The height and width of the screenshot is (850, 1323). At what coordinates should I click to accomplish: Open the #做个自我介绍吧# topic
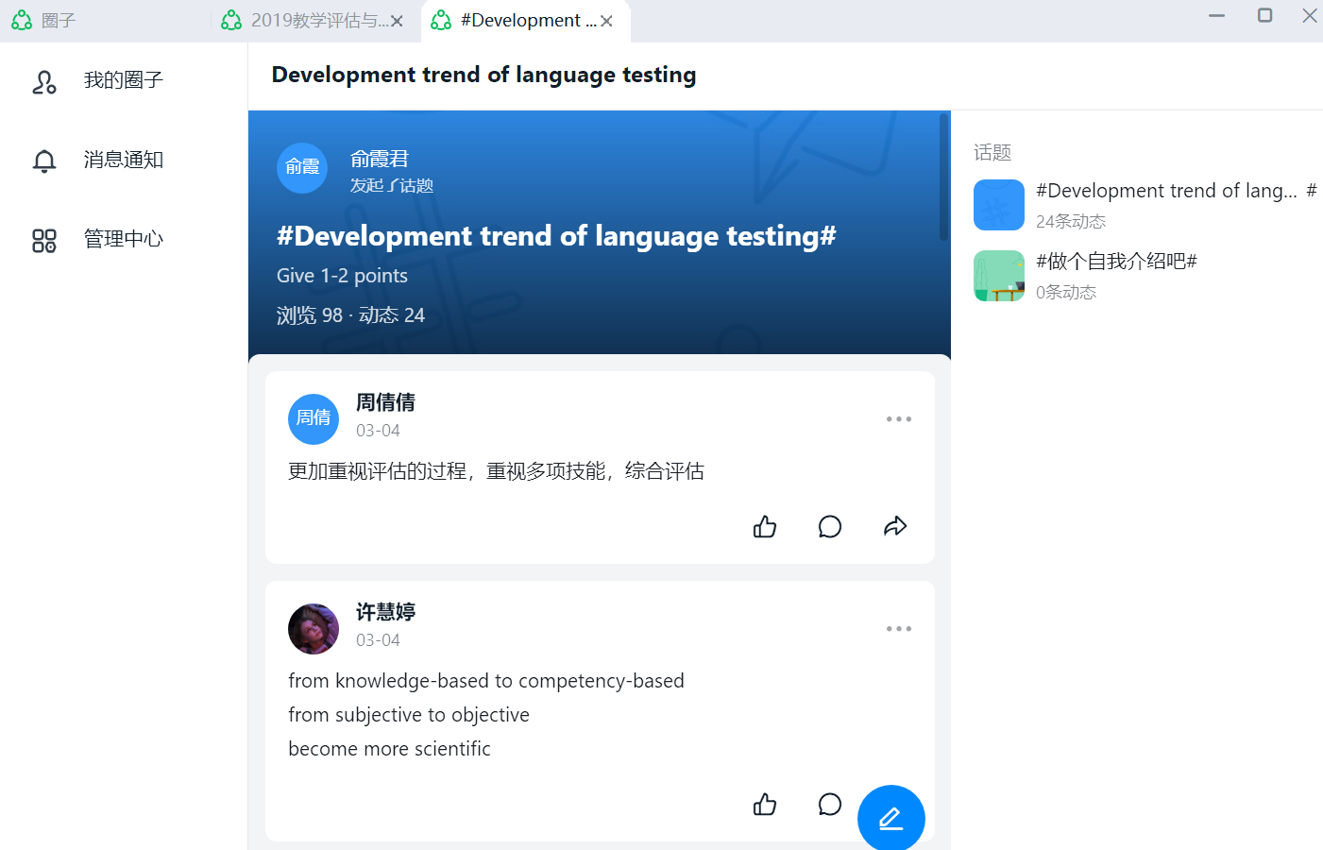[x=1116, y=263]
